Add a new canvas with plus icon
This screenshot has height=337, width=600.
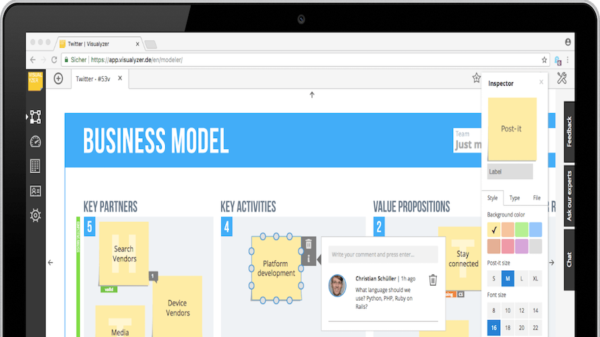tap(58, 78)
